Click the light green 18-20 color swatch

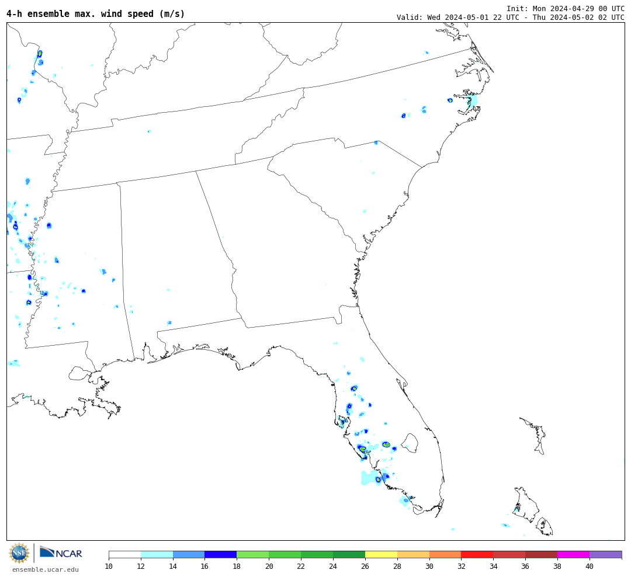253,554
